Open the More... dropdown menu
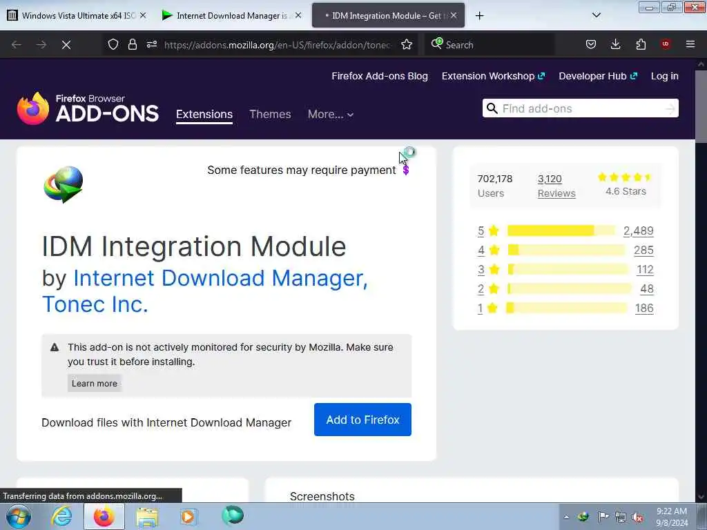Image resolution: width=707 pixels, height=530 pixels. pyautogui.click(x=331, y=115)
